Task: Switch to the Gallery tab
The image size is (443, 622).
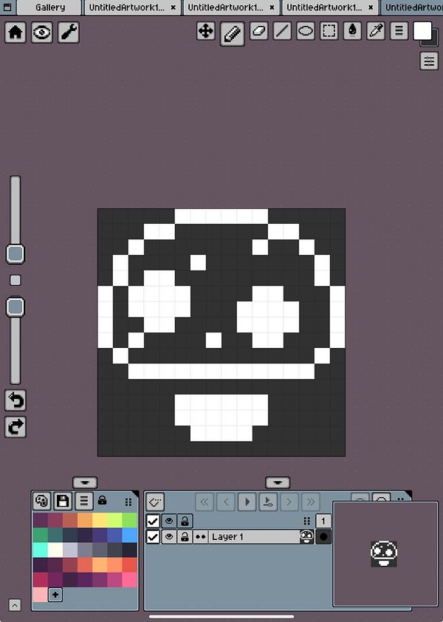Action: [49, 7]
